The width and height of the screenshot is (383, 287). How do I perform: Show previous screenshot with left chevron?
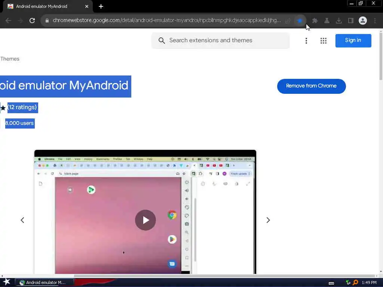22,220
